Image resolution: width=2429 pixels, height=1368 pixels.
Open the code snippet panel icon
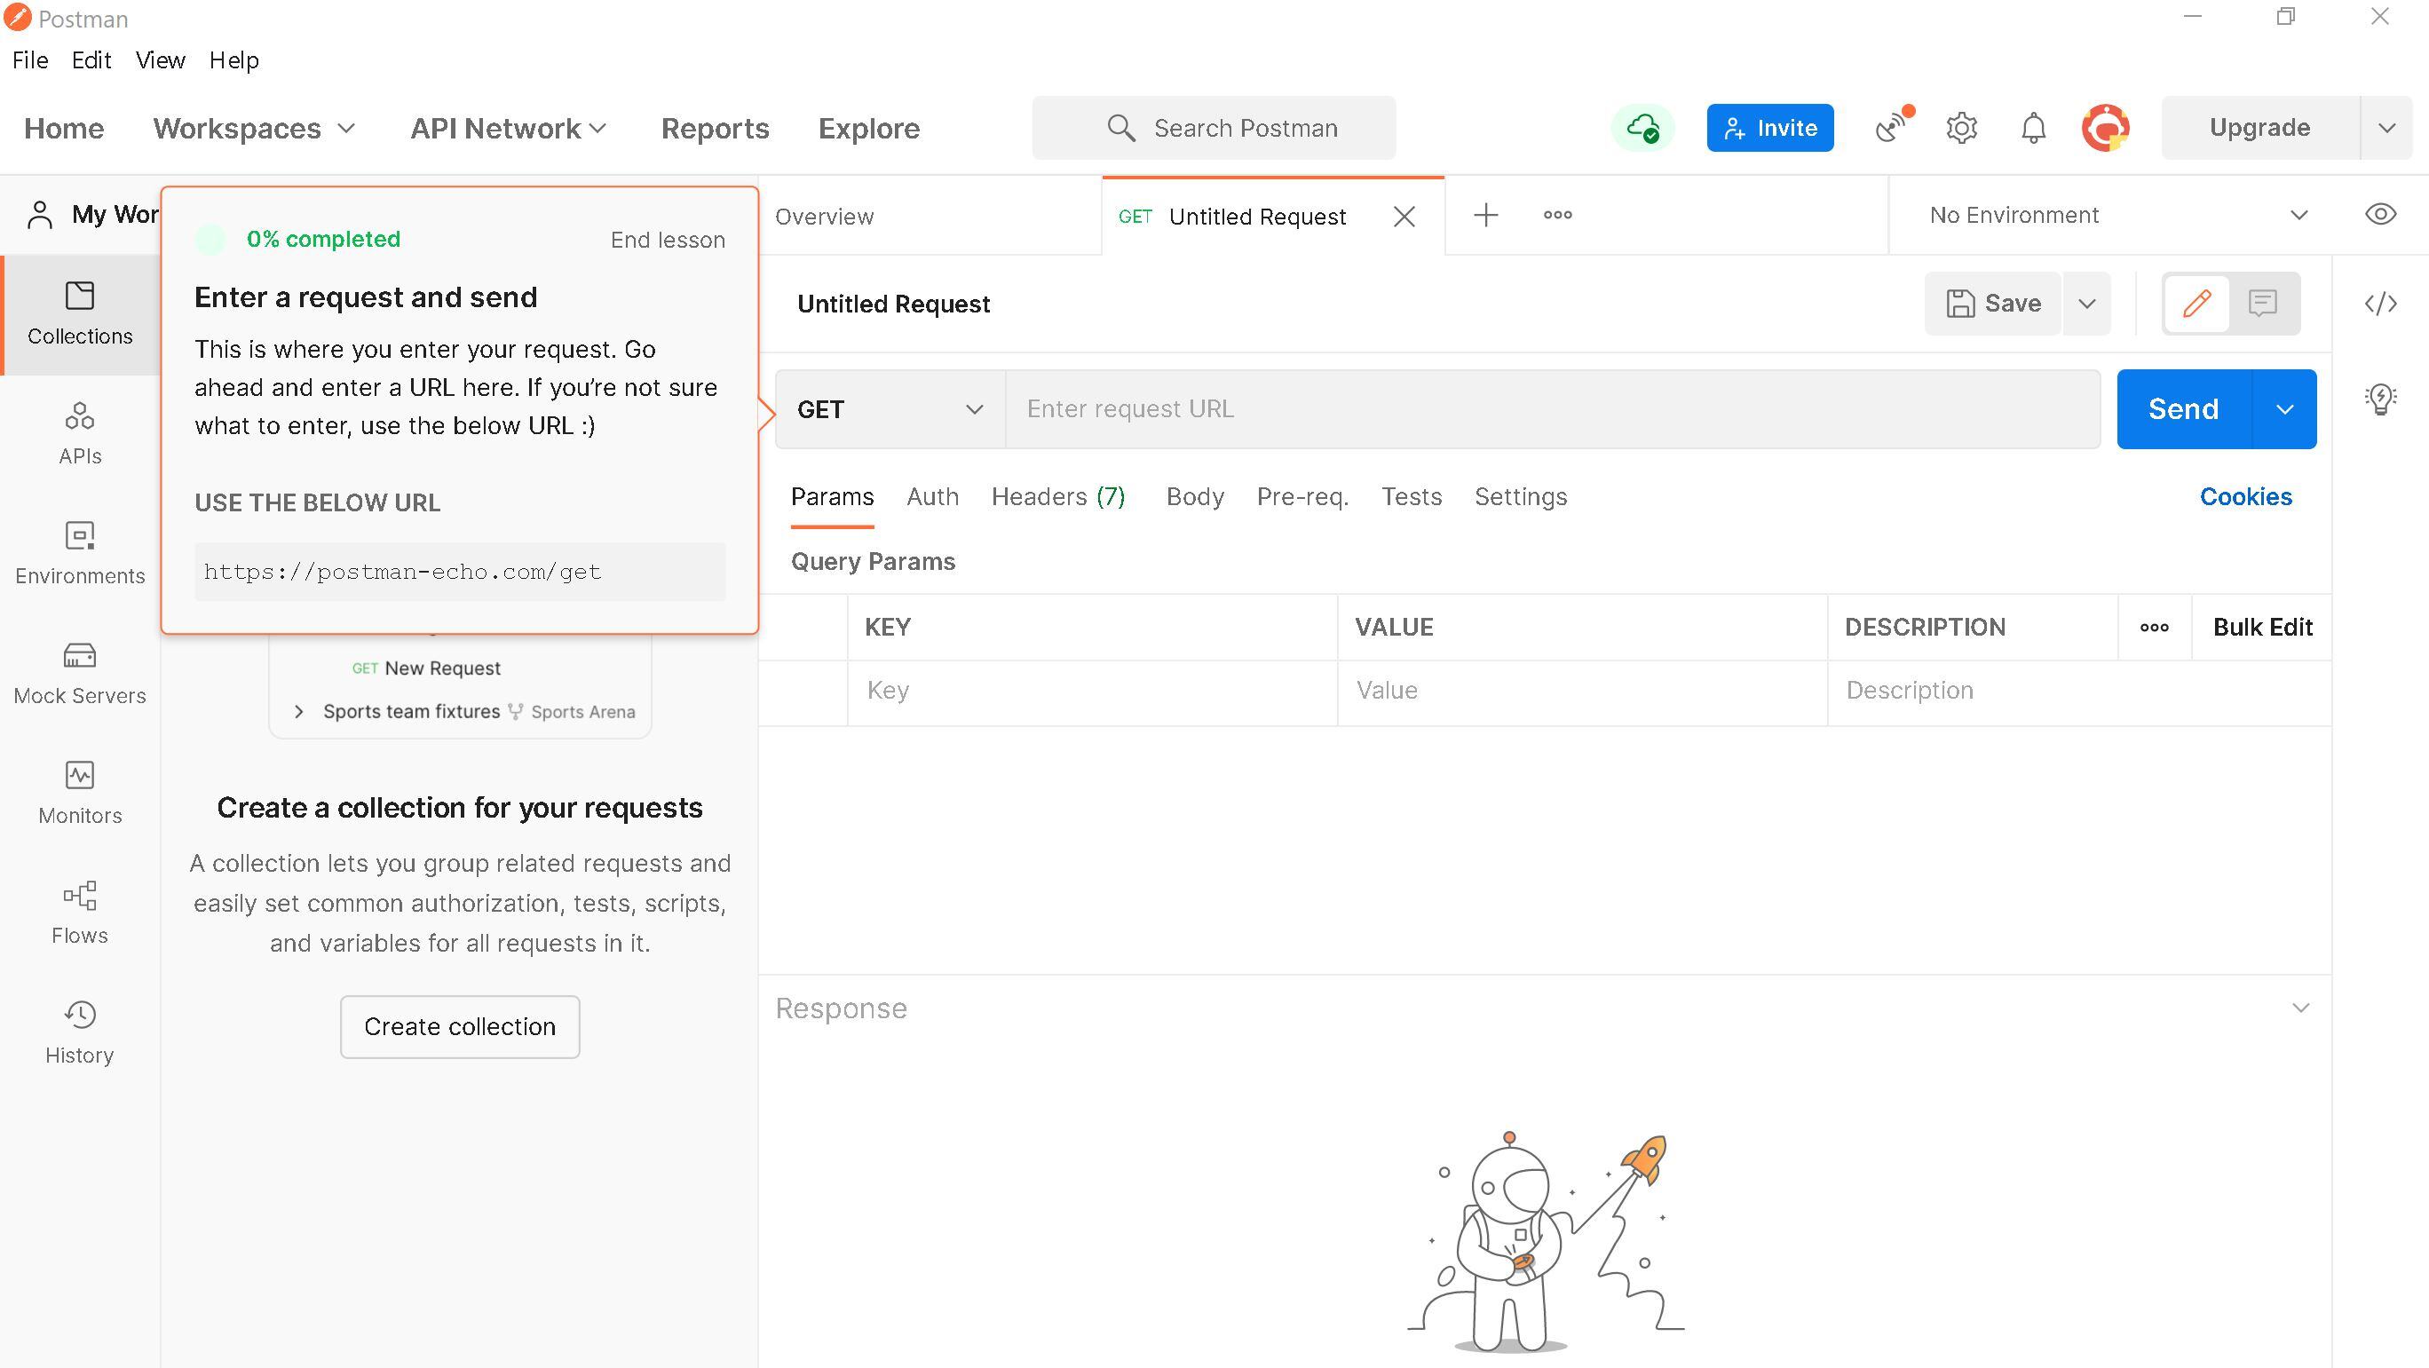2380,304
